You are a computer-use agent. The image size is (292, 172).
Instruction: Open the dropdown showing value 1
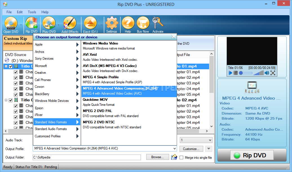(x=196, y=140)
